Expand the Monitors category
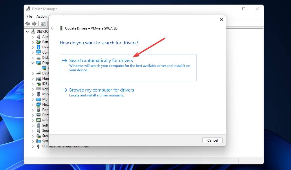291x170 pixels. [x=33, y=99]
